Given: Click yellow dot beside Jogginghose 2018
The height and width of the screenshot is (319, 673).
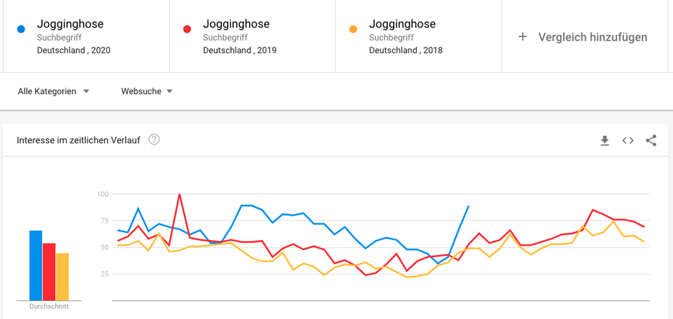Looking at the screenshot, I should tap(353, 30).
